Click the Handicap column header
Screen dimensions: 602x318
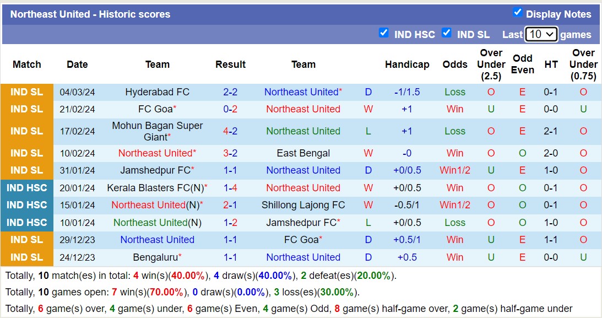coord(407,64)
